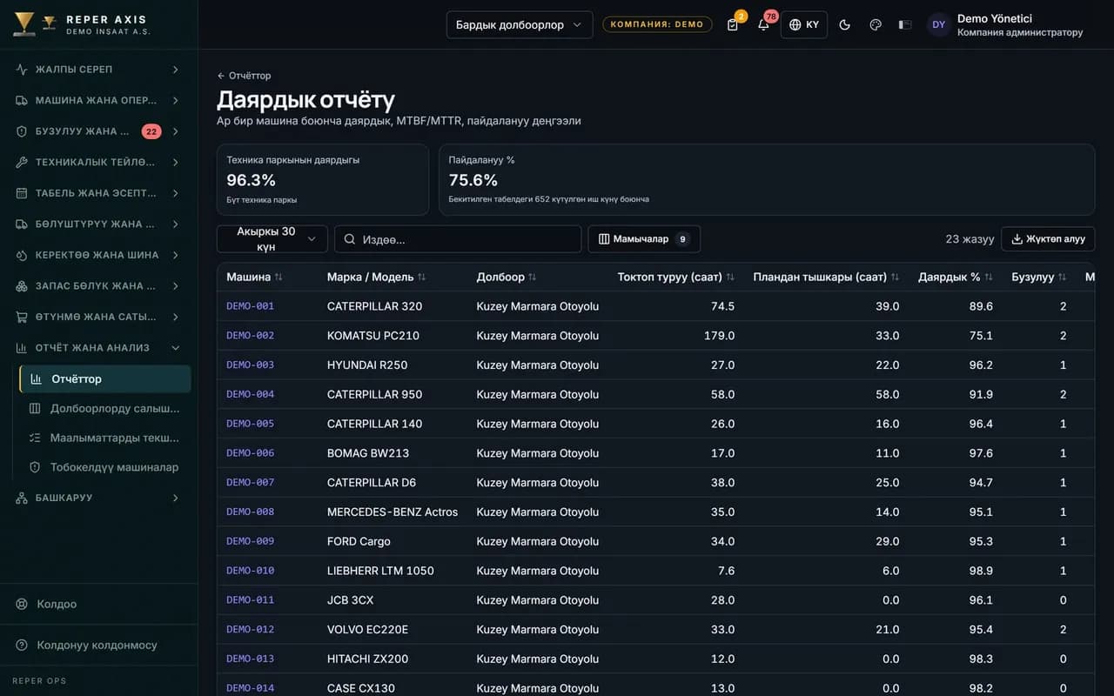1114x696 pixels.
Task: Open the Мамычалар columns button
Action: (644, 239)
